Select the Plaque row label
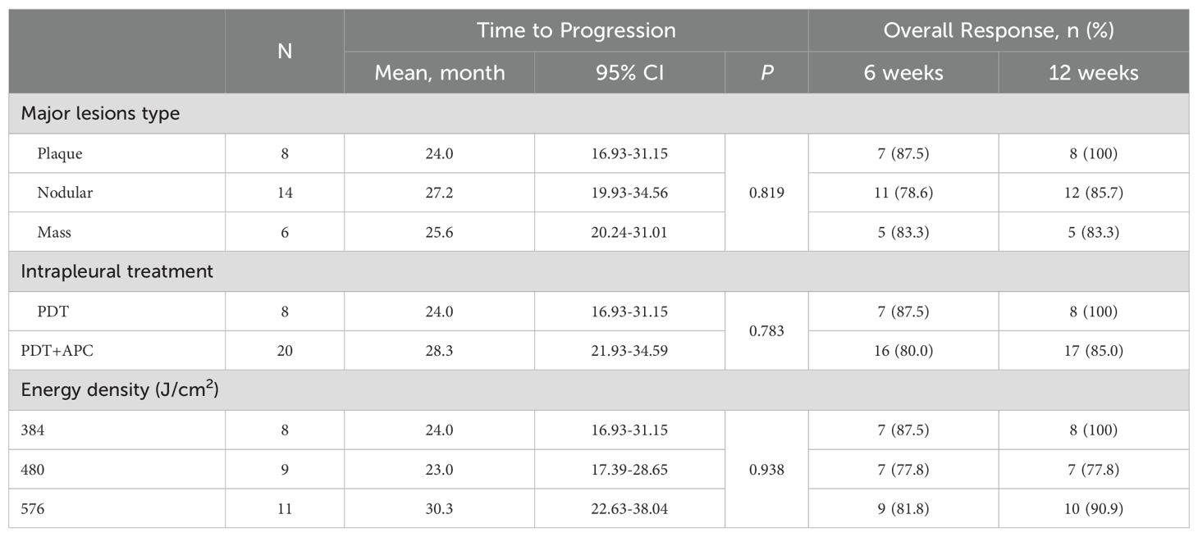 click(60, 153)
